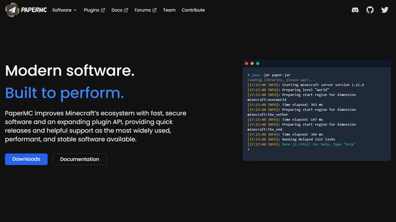Click the '$ java -jar paper.jar' line

pyautogui.click(x=268, y=75)
